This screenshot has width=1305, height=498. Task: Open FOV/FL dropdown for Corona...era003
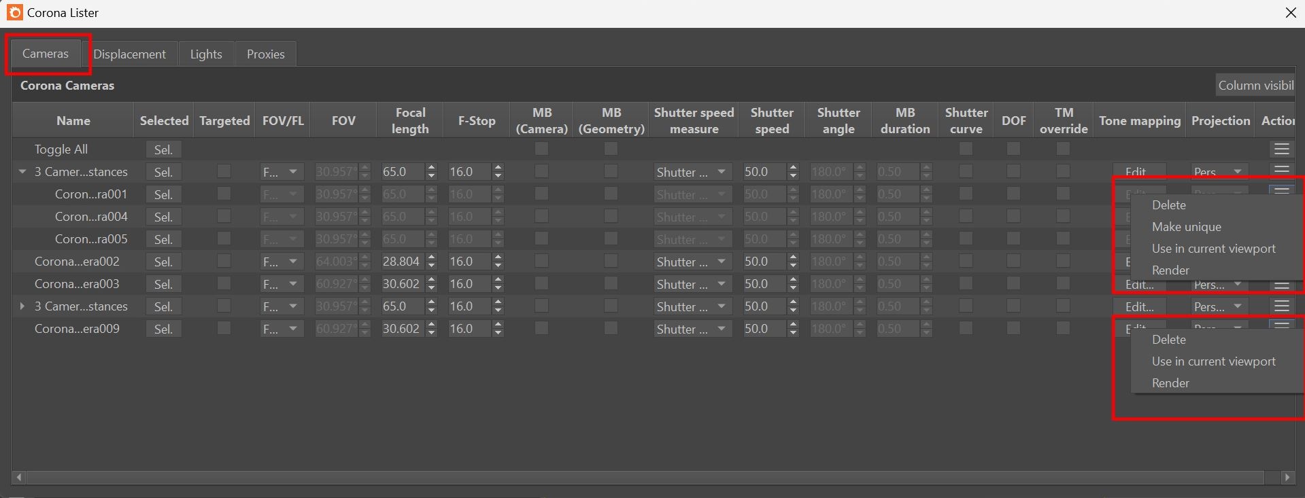pos(282,284)
